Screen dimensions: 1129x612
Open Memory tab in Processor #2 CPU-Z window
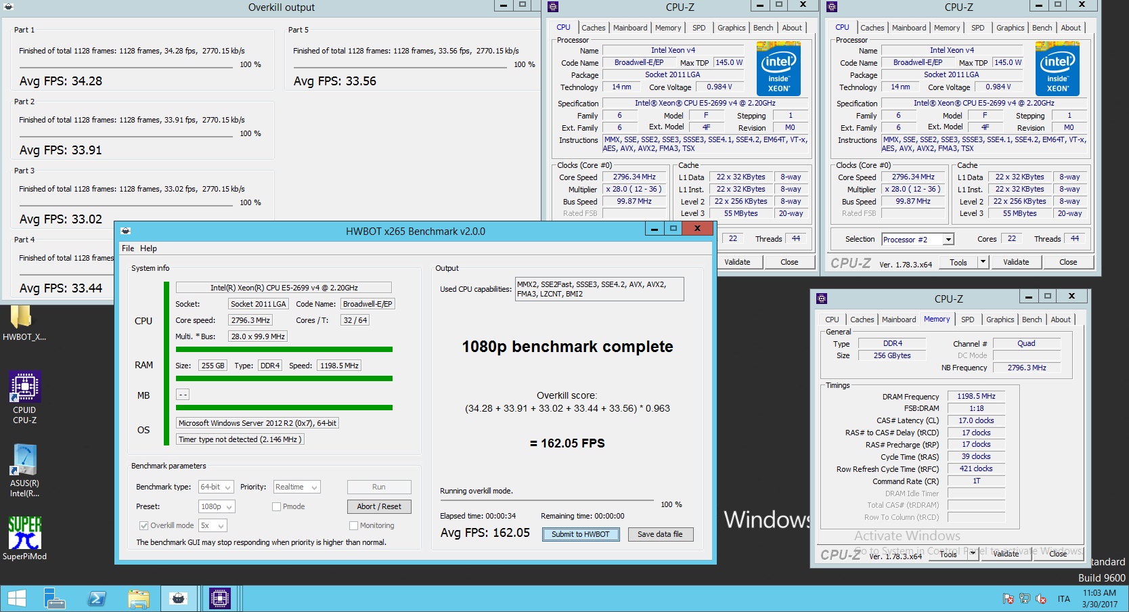pos(947,28)
